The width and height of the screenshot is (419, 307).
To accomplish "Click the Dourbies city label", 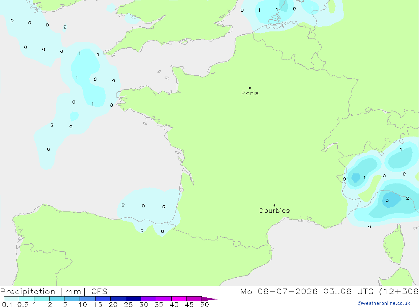I will tap(274, 211).
